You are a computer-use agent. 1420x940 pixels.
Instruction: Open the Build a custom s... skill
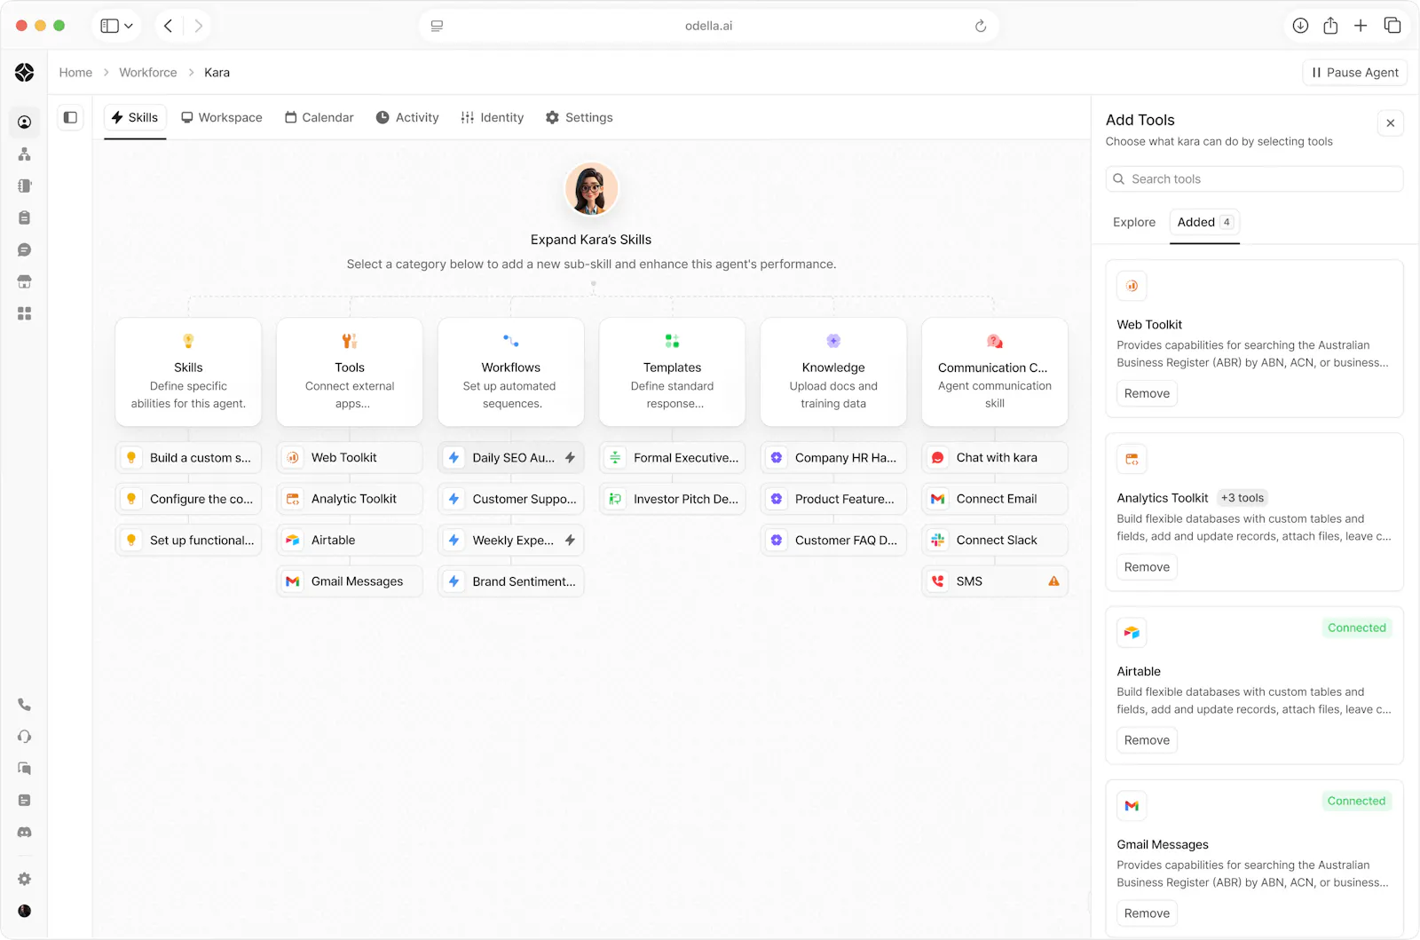pyautogui.click(x=188, y=458)
